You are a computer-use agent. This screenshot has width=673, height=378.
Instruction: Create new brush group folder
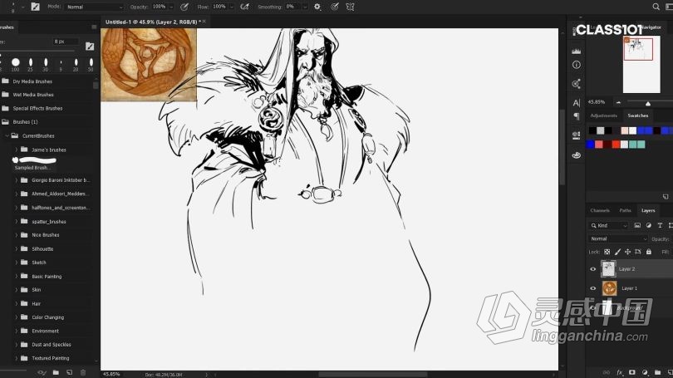coord(56,372)
